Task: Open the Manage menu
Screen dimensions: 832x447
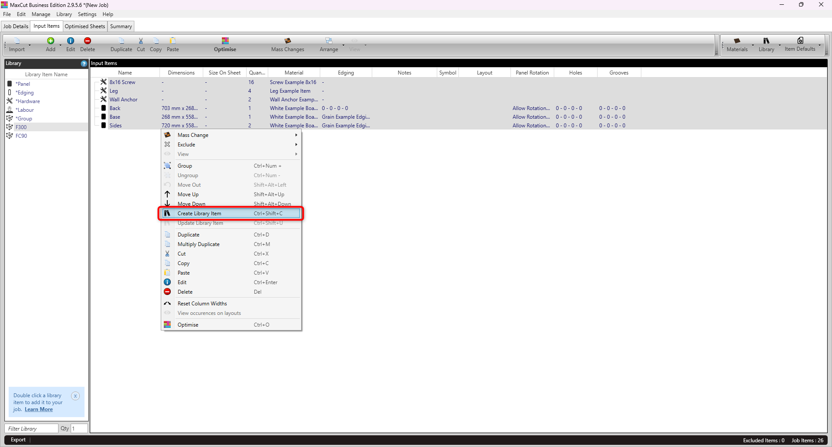Action: (41, 14)
